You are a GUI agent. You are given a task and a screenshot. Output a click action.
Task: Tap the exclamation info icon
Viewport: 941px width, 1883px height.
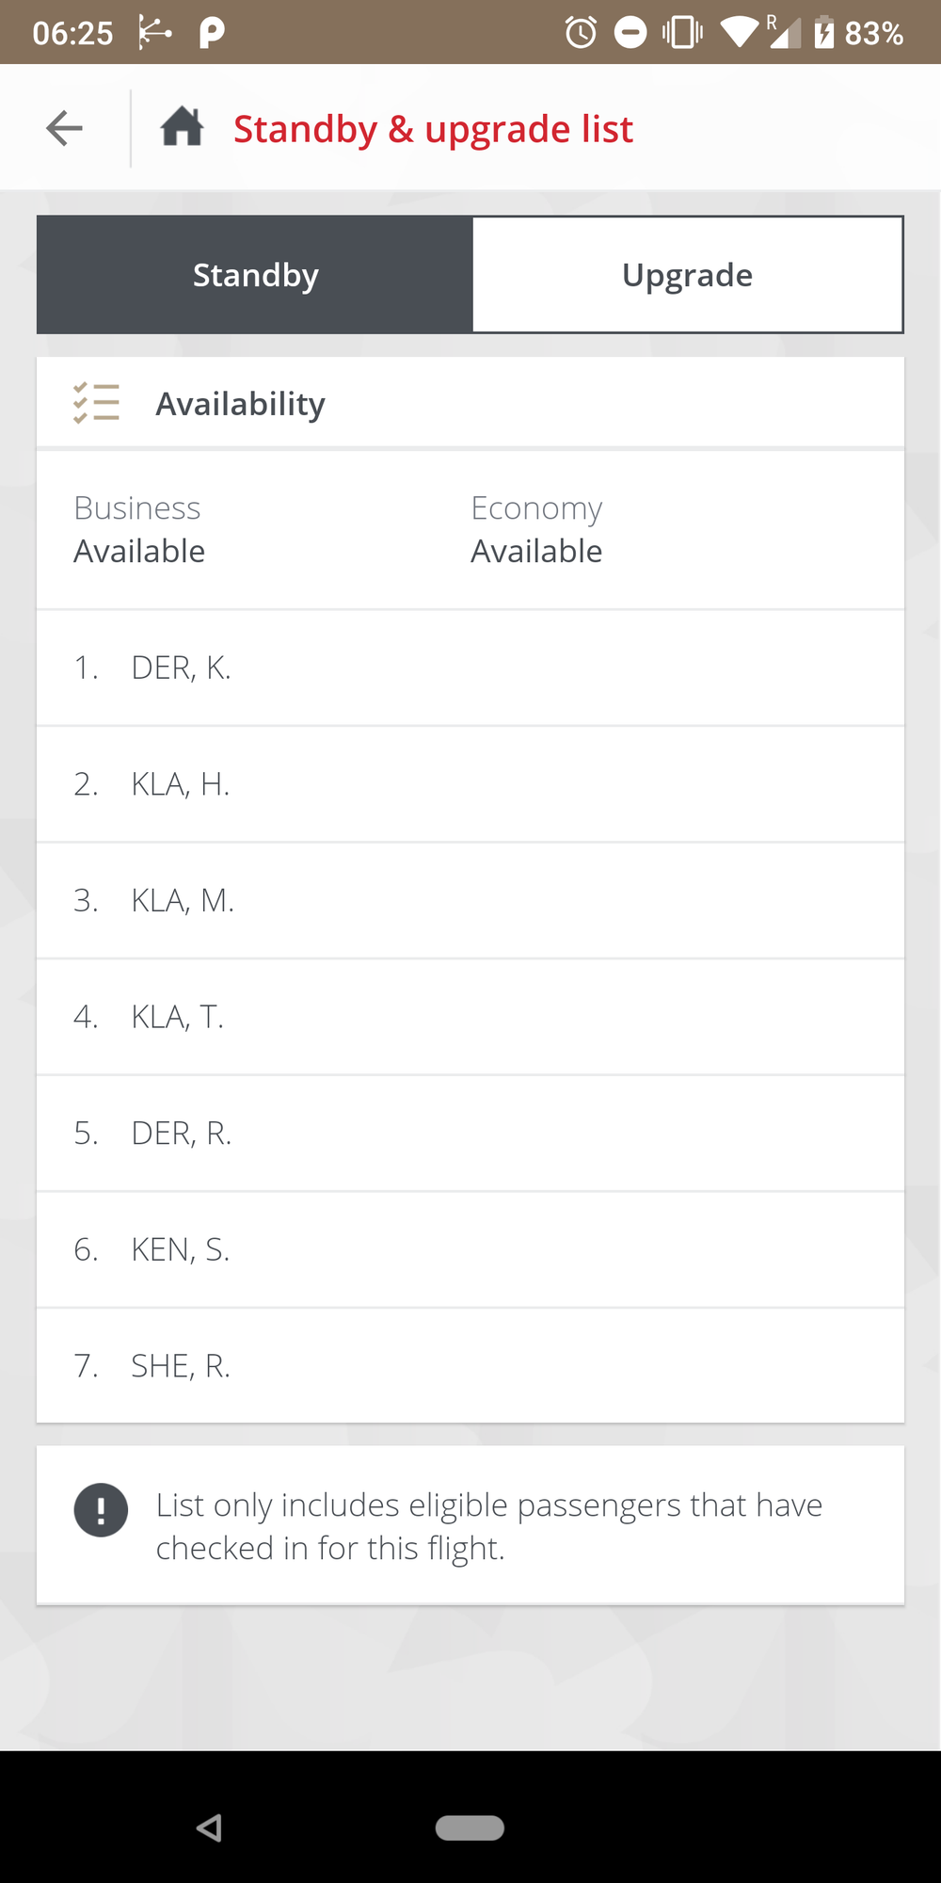pos(101,1510)
